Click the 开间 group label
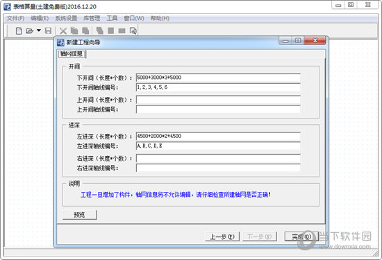This screenshot has width=382, height=260. point(74,67)
